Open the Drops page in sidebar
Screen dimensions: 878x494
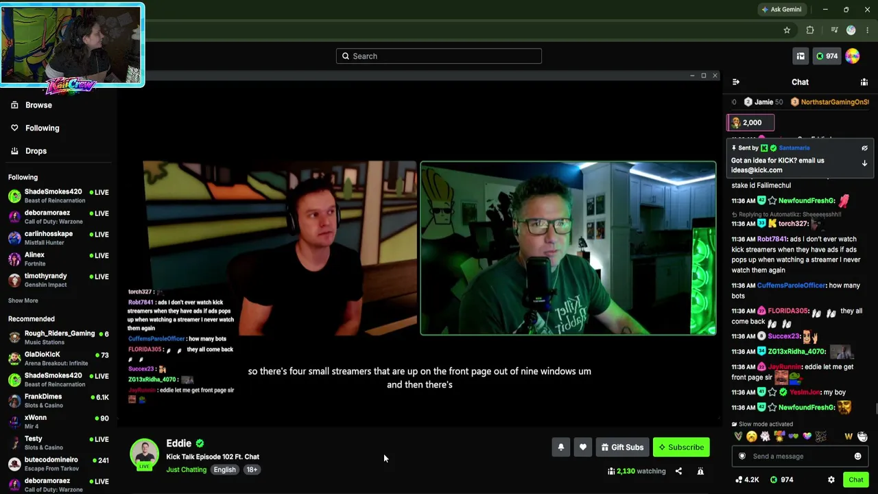[36, 151]
